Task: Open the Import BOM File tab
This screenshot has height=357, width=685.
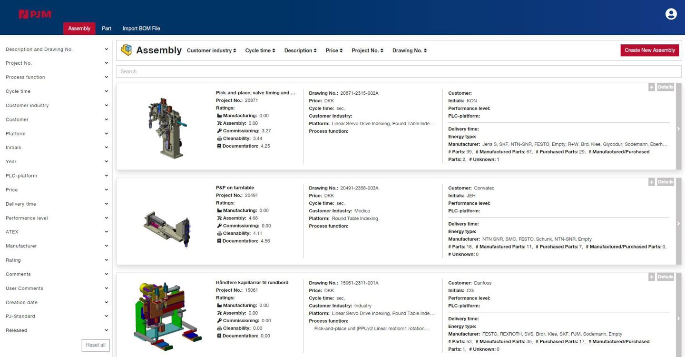Action: (141, 29)
